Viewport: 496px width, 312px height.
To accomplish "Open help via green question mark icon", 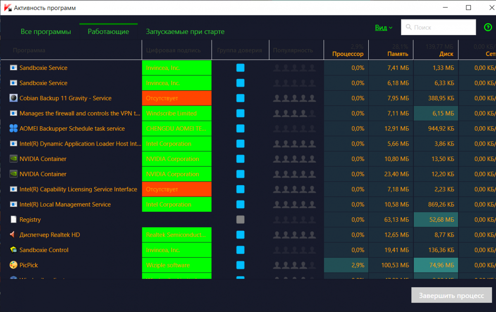I will 488,27.
